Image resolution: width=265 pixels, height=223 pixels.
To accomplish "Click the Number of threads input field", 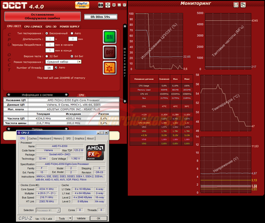I will coord(49,68).
